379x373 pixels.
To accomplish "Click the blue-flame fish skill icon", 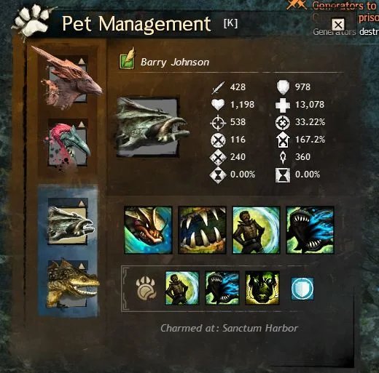I will point(310,230).
